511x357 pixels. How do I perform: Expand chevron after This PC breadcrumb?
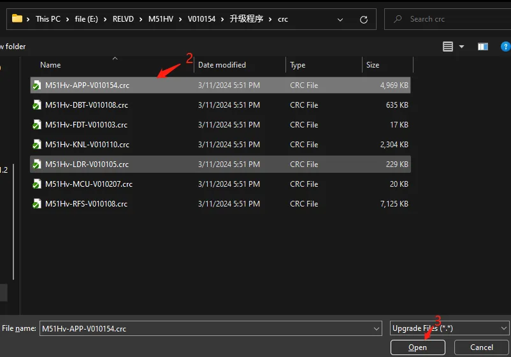pos(68,20)
